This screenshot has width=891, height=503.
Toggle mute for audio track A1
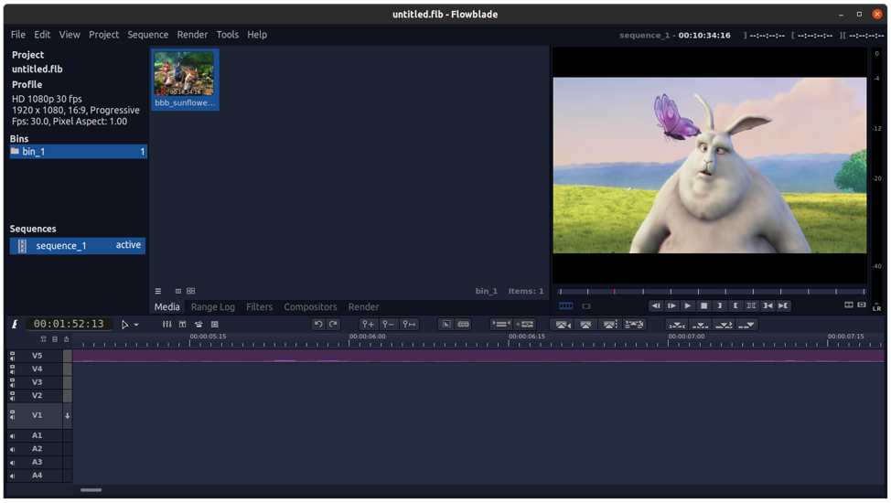click(x=13, y=436)
